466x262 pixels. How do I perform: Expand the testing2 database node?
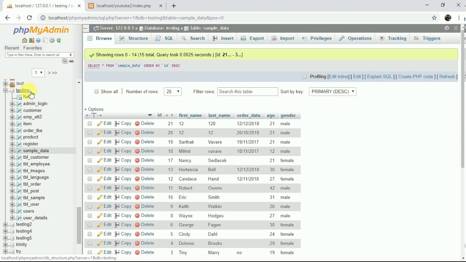tap(5, 225)
